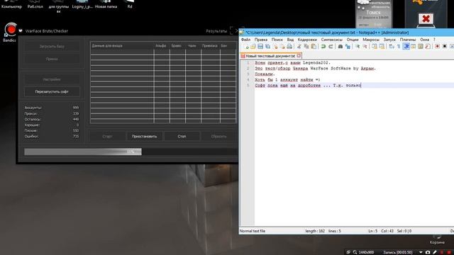Click the Close document toolbar icon
This screenshot has height=255, width=454.
coord(276,47)
